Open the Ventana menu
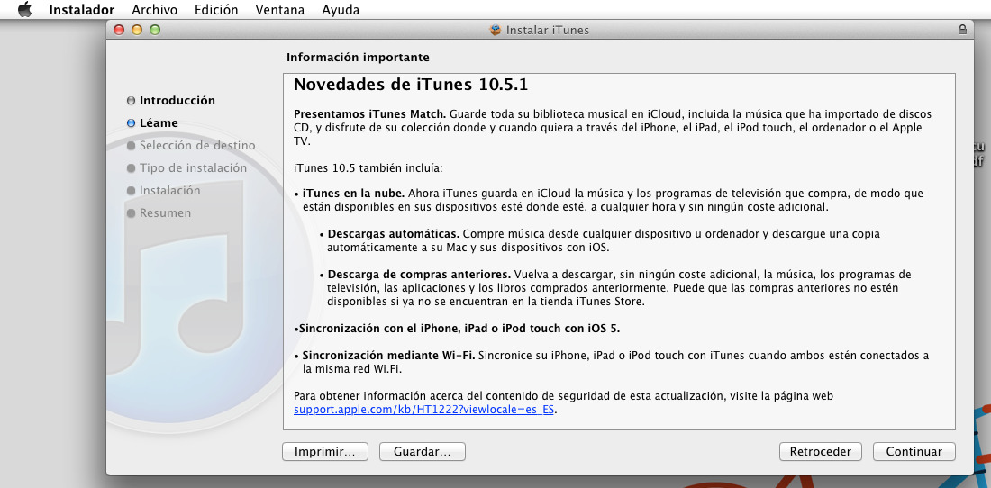The width and height of the screenshot is (991, 488). (279, 10)
